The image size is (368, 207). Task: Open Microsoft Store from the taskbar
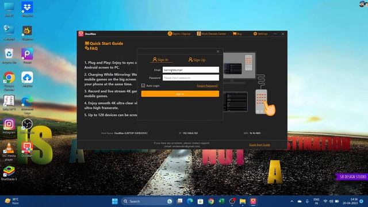coord(200,201)
